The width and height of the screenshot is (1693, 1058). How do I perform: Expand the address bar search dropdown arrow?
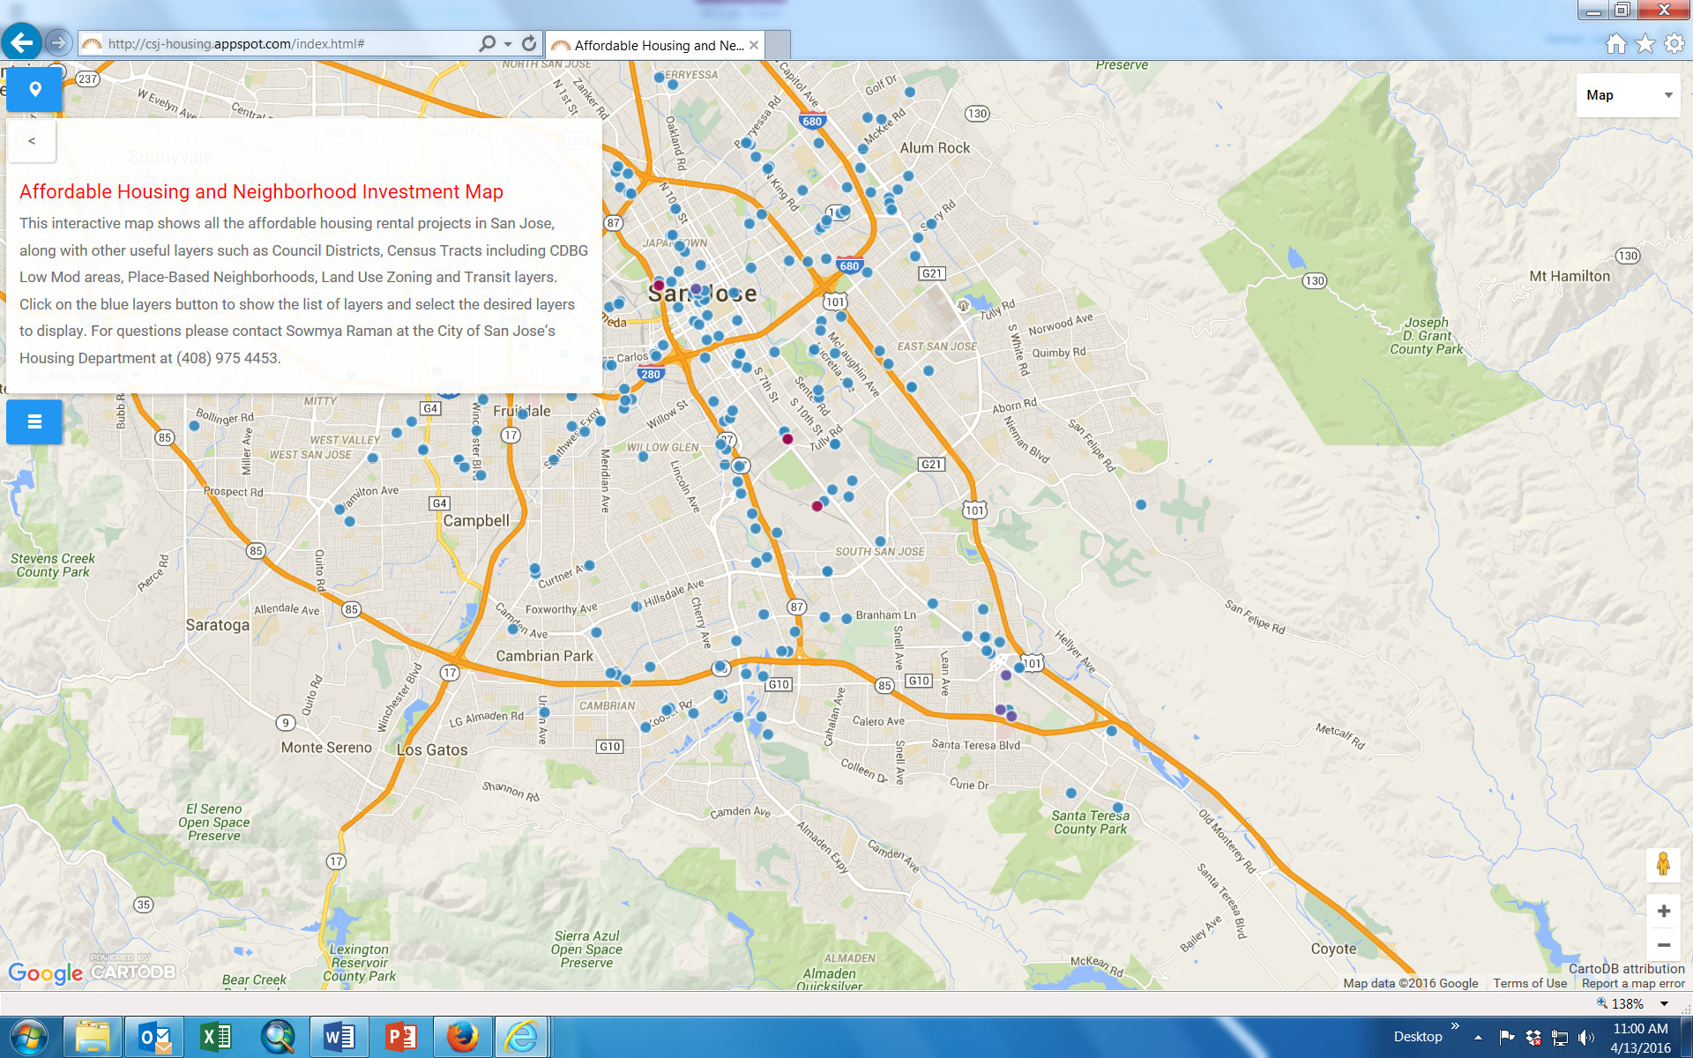508,43
